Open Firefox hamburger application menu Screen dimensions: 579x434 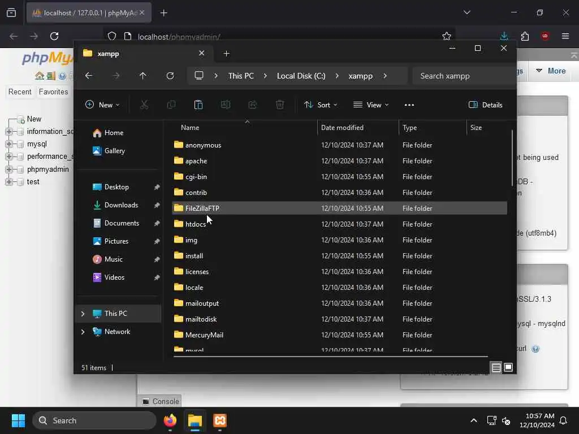pos(565,36)
